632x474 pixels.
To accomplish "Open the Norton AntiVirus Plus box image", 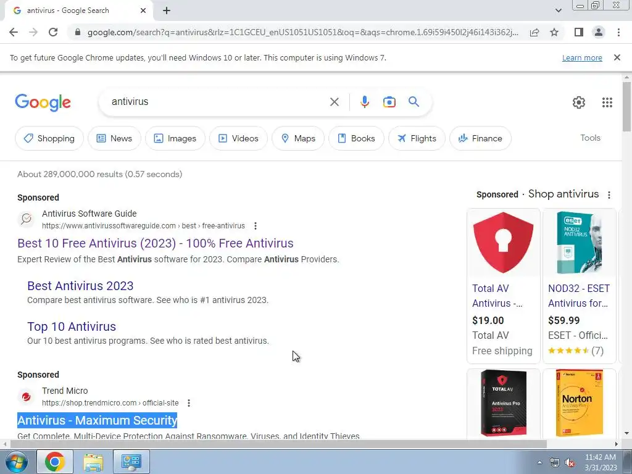I will click(579, 403).
